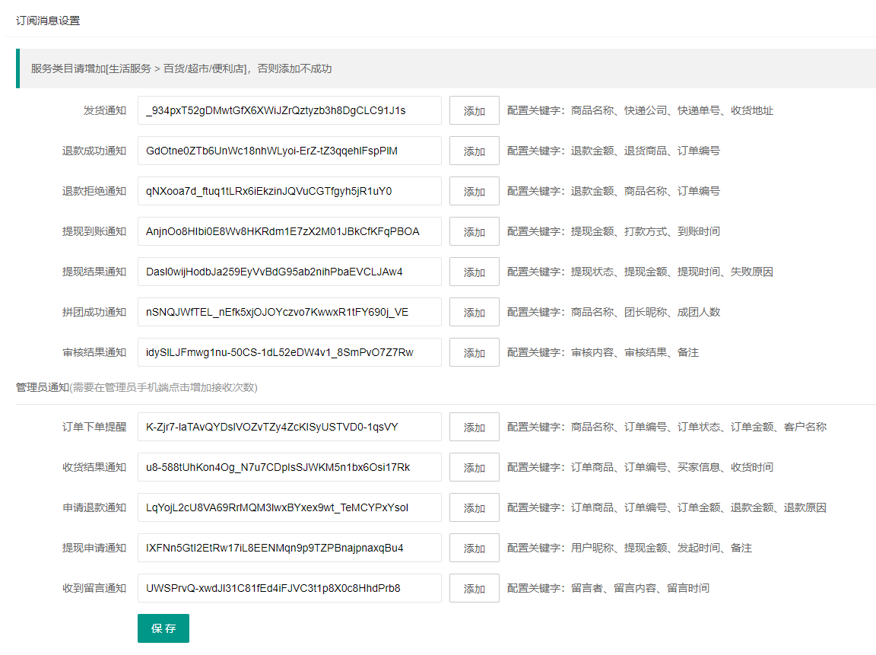Screen dimensions: 876x655
Task: Click 添加 button for 提现到账通知
Action: [474, 231]
